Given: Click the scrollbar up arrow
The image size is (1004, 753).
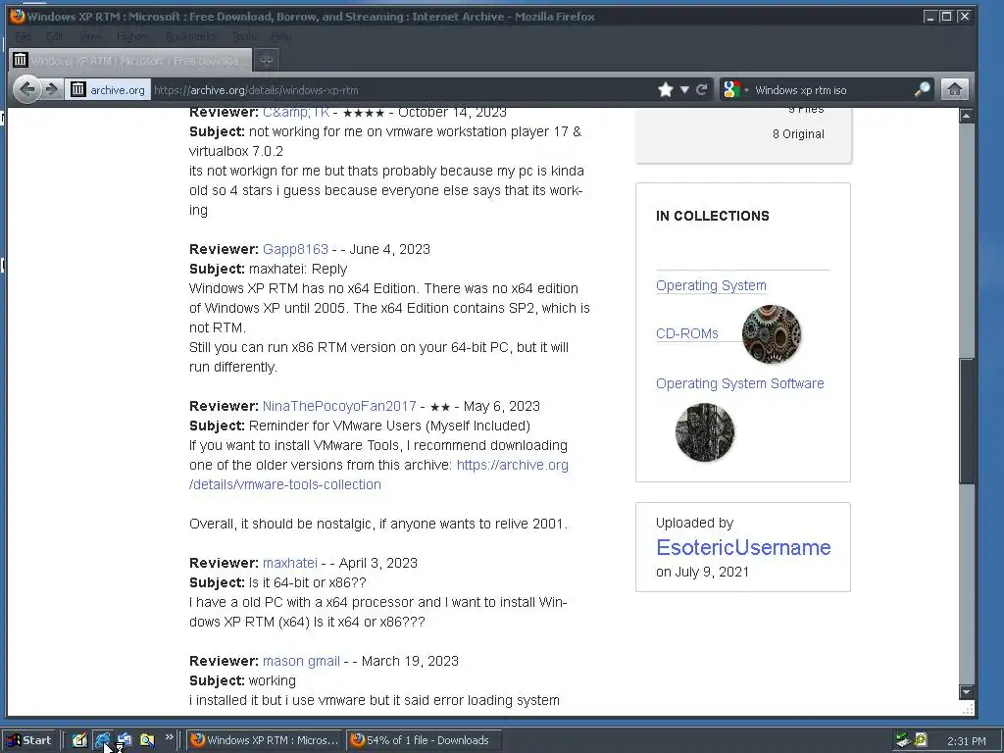Looking at the screenshot, I should click(x=966, y=116).
